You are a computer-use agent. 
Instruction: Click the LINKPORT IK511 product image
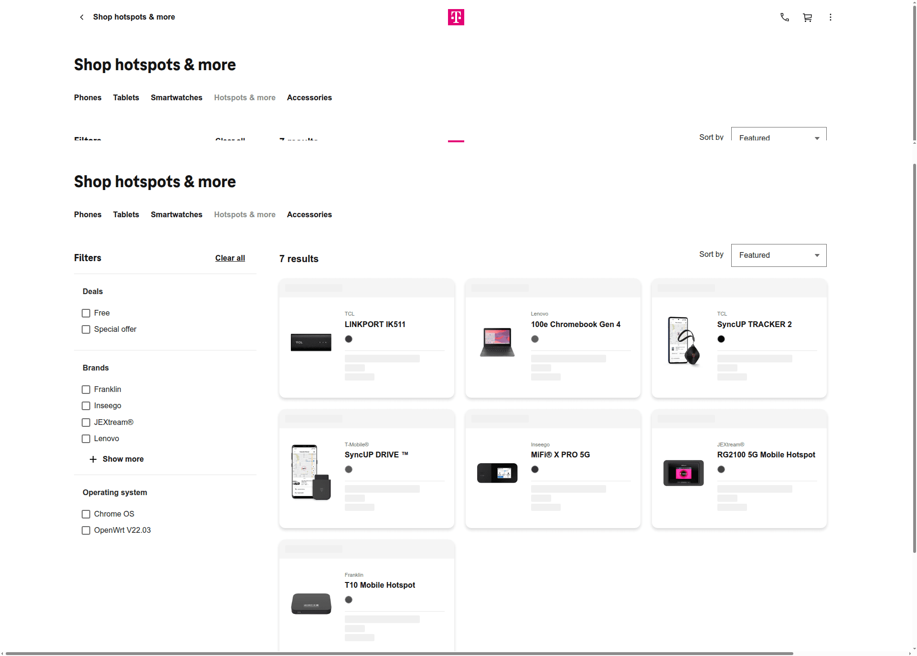[311, 342]
